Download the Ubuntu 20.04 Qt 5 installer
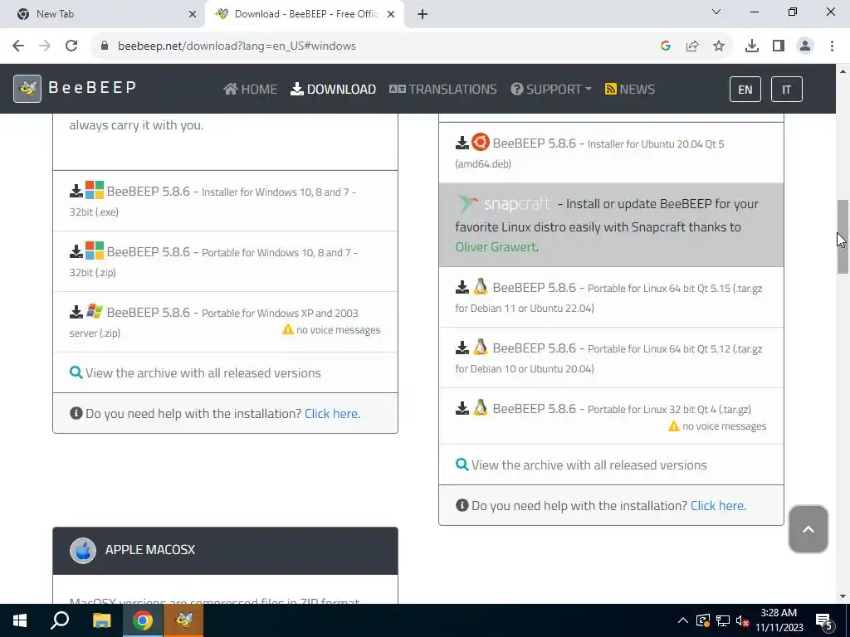Viewport: 850px width, 637px height. point(611,153)
